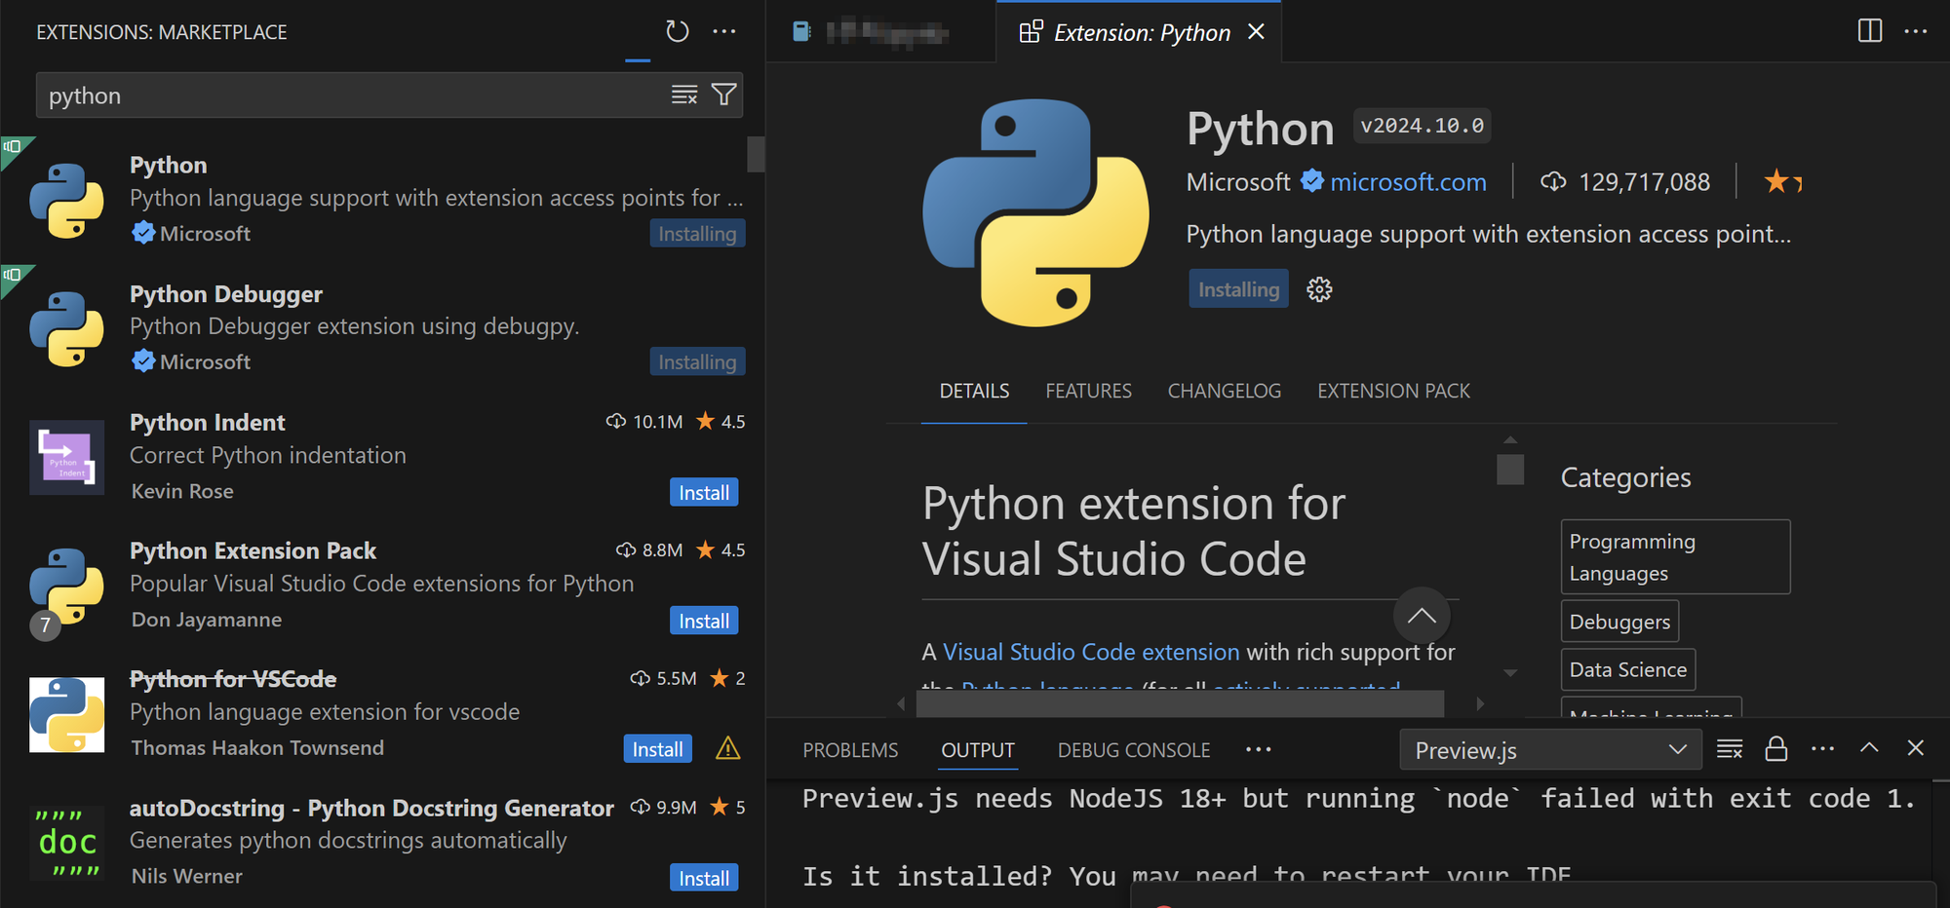This screenshot has height=908, width=1950.
Task: Open the Visual Studio Code extension link
Action: point(1091,652)
